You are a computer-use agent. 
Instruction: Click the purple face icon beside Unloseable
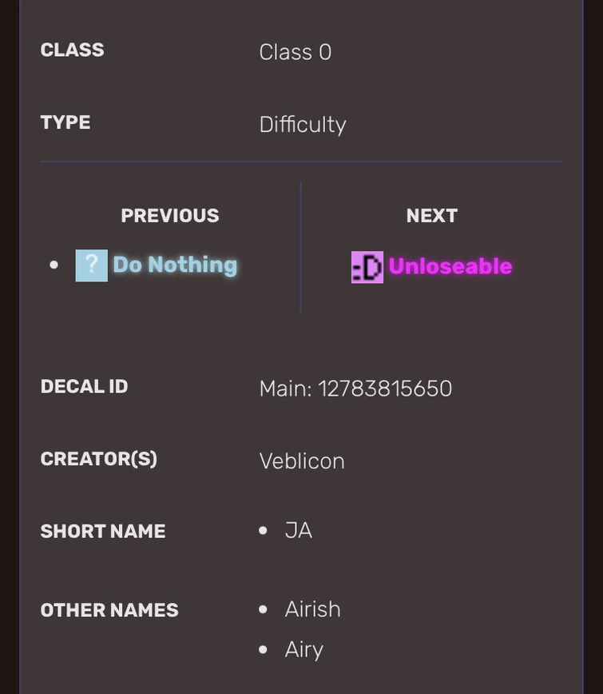point(367,267)
